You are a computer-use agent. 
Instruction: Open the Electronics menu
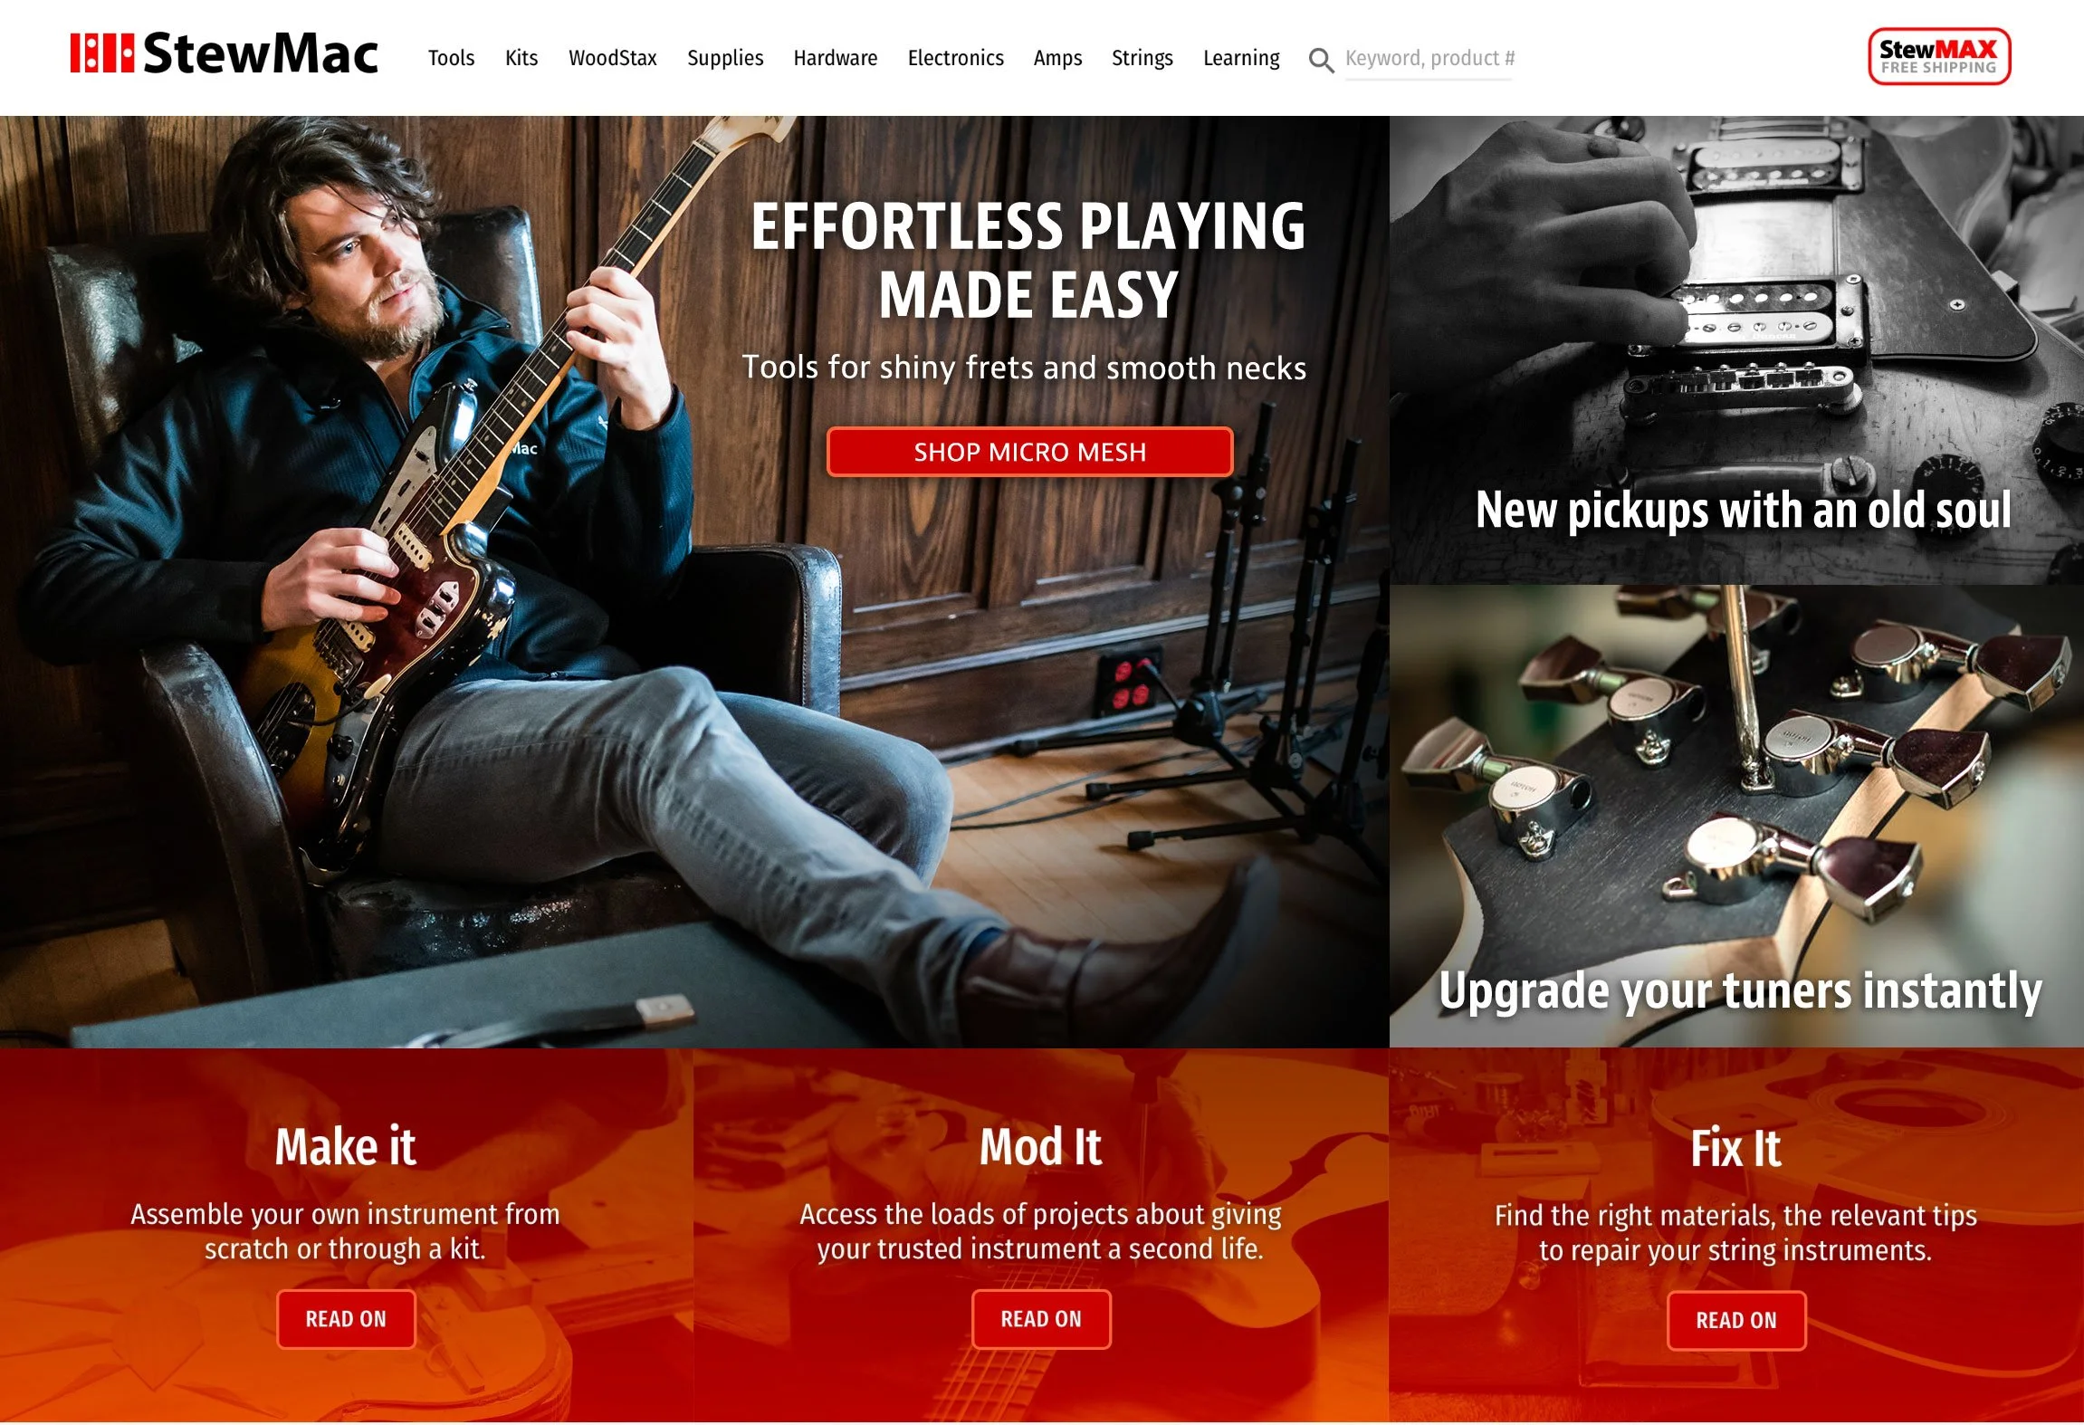[x=956, y=58]
